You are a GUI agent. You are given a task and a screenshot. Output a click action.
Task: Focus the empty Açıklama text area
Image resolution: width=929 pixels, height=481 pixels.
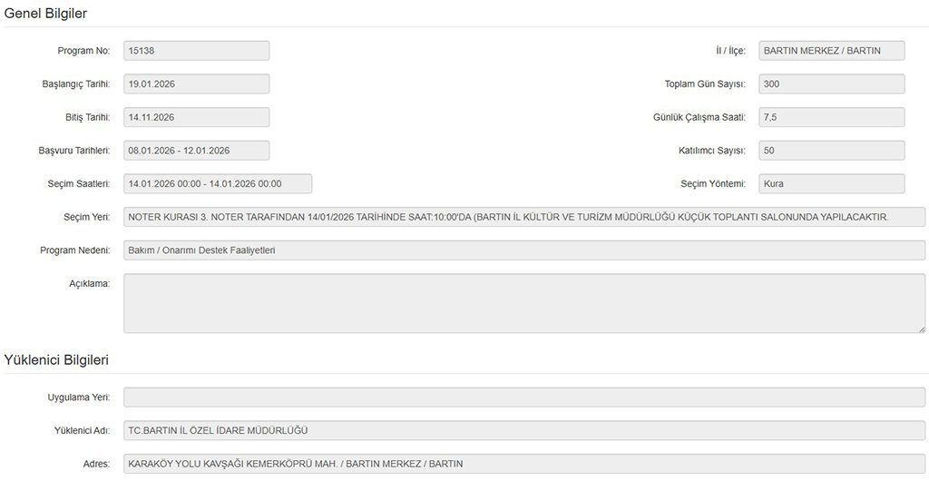pos(524,303)
